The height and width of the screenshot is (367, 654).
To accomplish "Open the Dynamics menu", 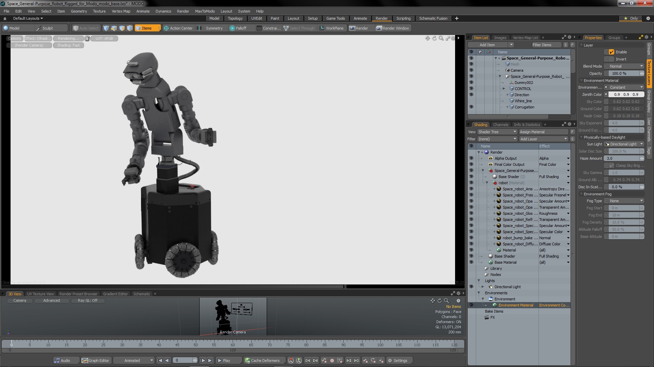I will click(x=163, y=11).
